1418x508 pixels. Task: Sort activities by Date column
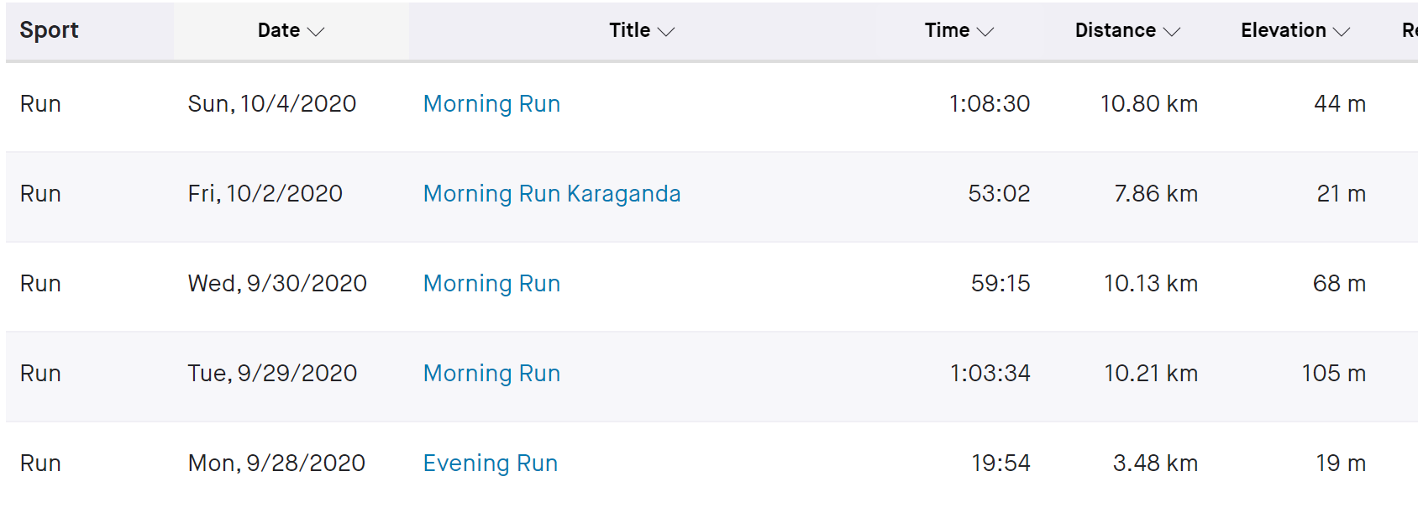[279, 31]
